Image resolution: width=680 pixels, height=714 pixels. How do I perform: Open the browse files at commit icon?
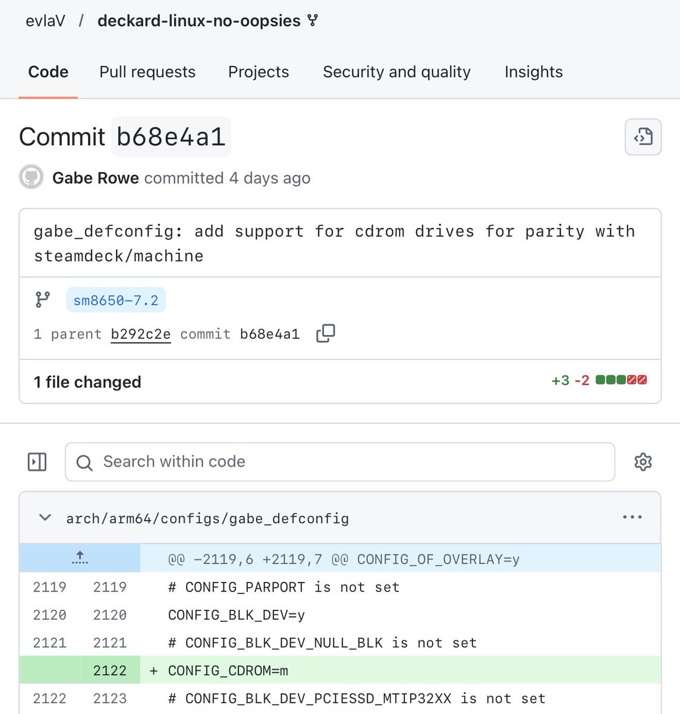tap(643, 137)
